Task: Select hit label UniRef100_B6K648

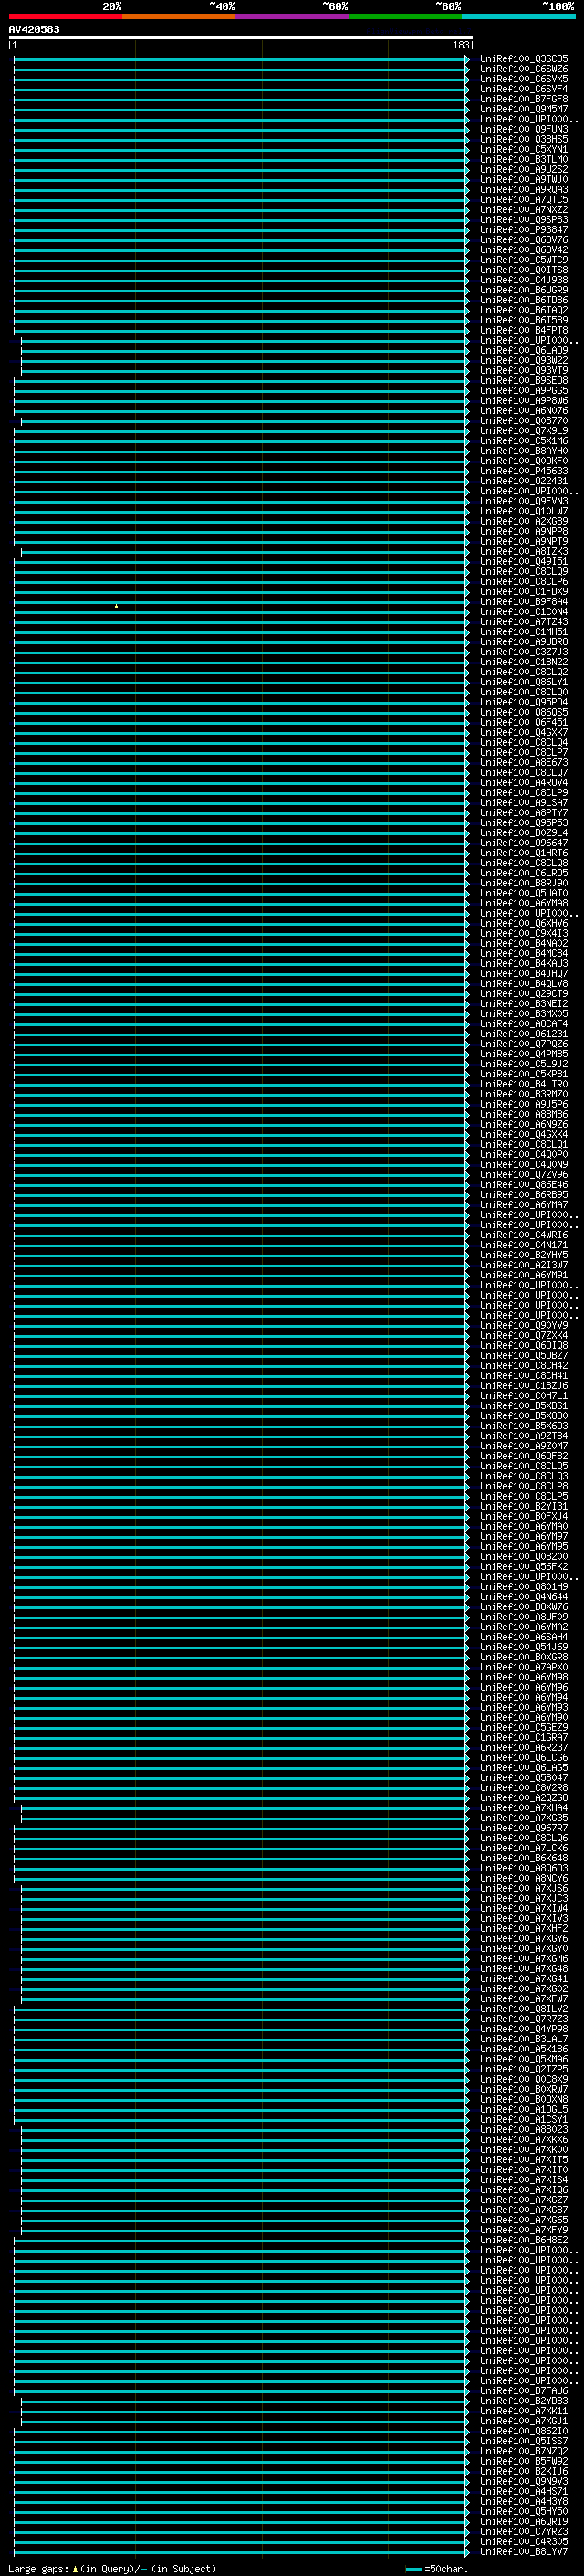Action: 523,1858
